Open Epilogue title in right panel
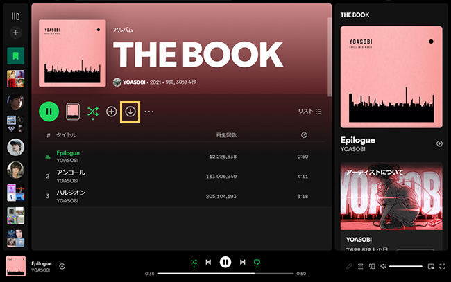 (358, 140)
